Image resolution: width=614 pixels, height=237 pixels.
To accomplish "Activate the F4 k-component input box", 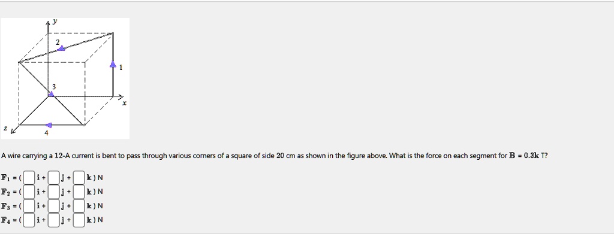I will pos(79,220).
